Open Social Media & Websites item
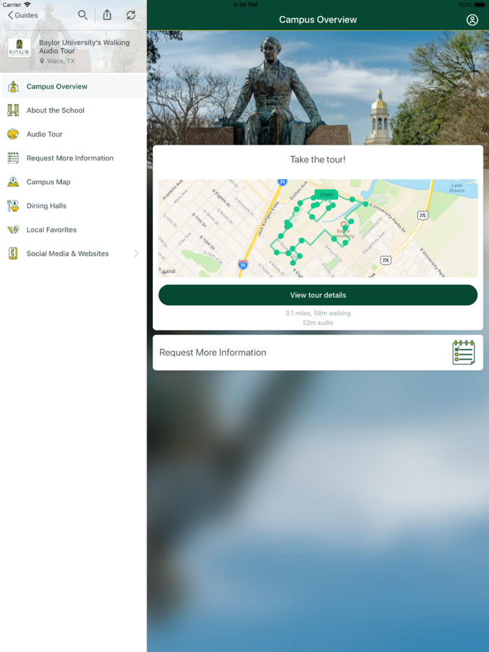 73,253
